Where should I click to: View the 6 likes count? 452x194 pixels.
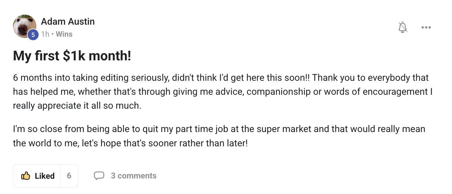point(69,176)
